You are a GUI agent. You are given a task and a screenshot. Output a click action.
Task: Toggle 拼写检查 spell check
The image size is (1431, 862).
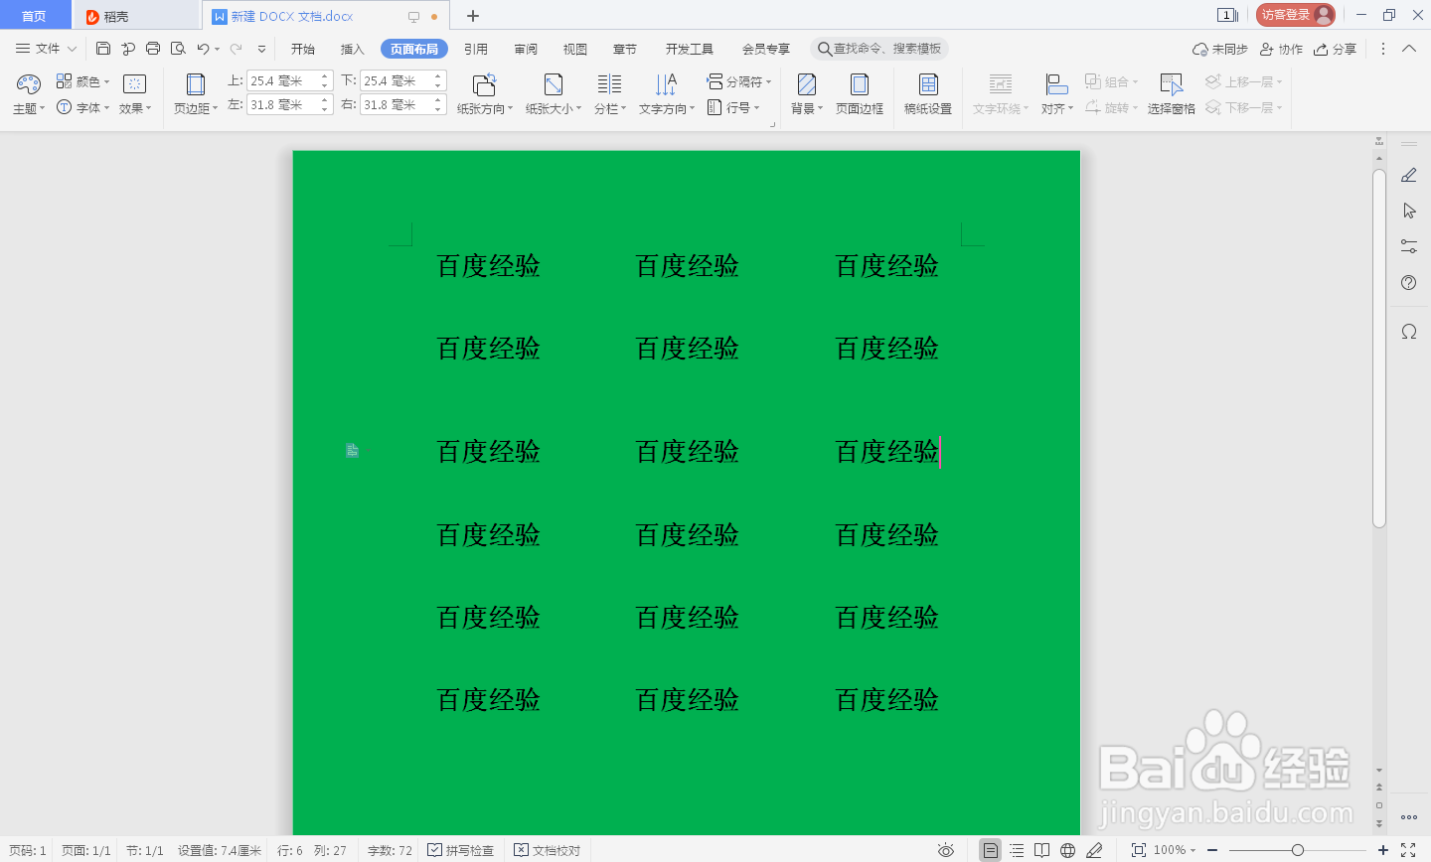461,850
